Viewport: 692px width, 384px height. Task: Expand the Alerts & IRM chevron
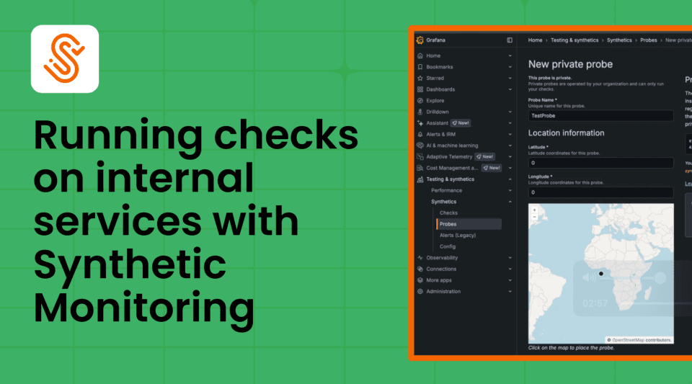pos(510,135)
